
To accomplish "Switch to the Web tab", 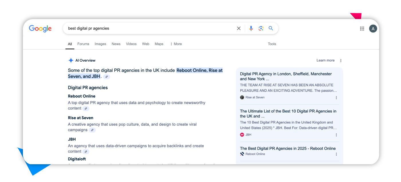I will [146, 44].
